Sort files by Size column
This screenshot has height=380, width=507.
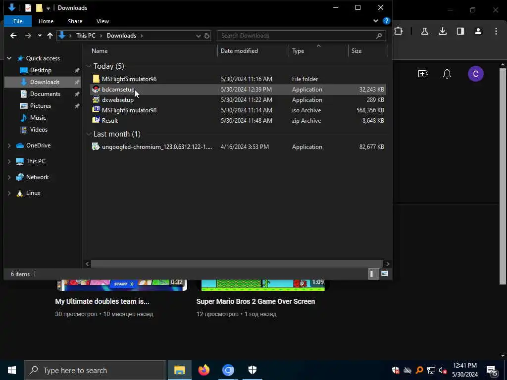(356, 51)
